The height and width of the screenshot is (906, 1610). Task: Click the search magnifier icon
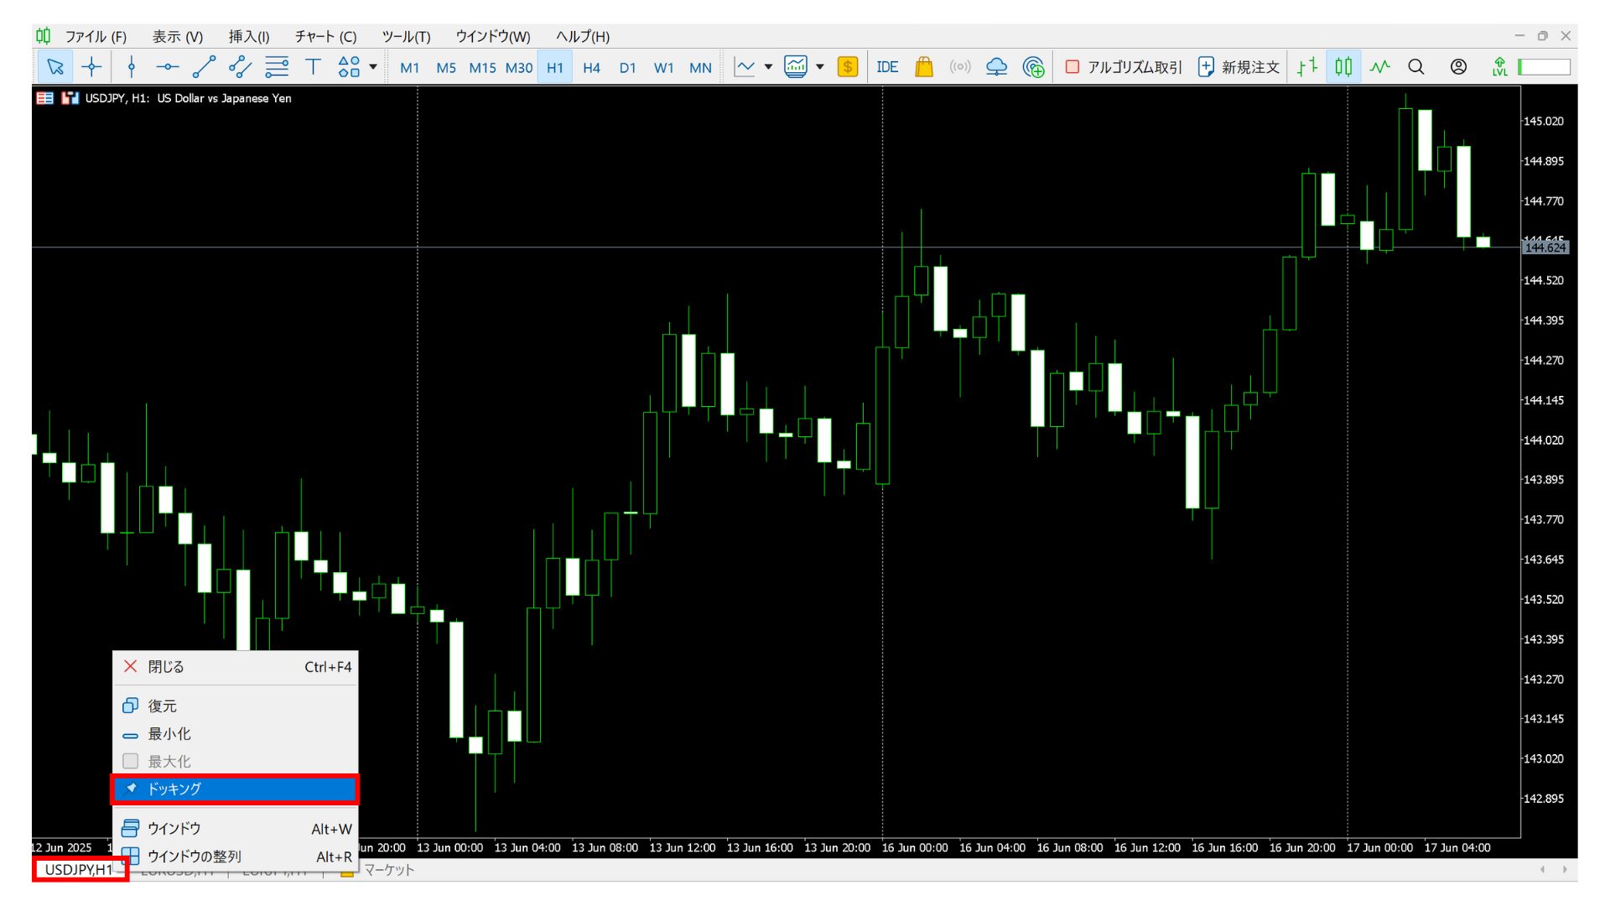click(1416, 67)
